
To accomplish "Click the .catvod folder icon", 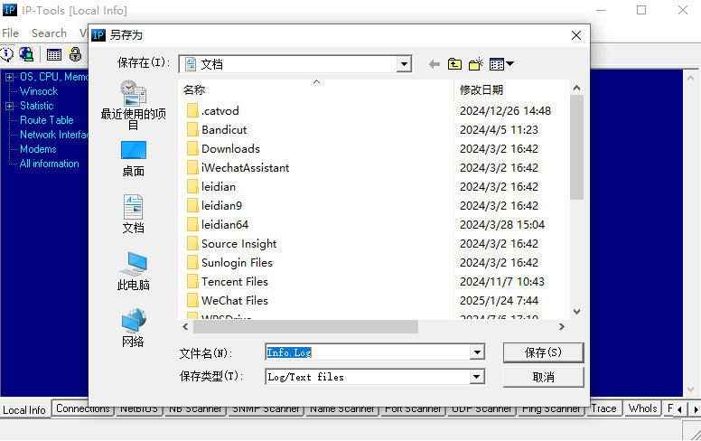I will [x=192, y=110].
